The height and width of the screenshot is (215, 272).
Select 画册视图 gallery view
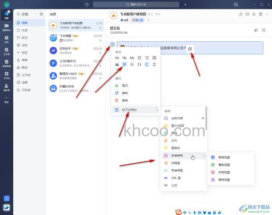tap(231, 180)
